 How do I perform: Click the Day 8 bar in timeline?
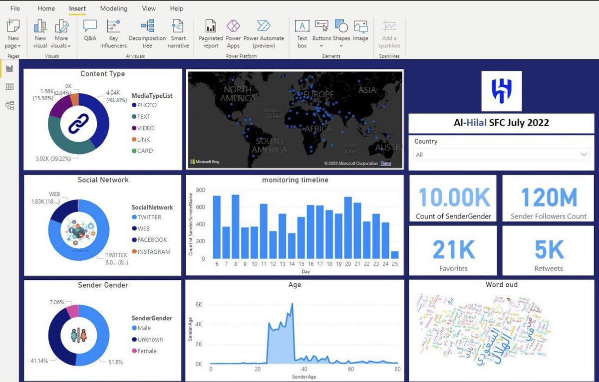235,226
